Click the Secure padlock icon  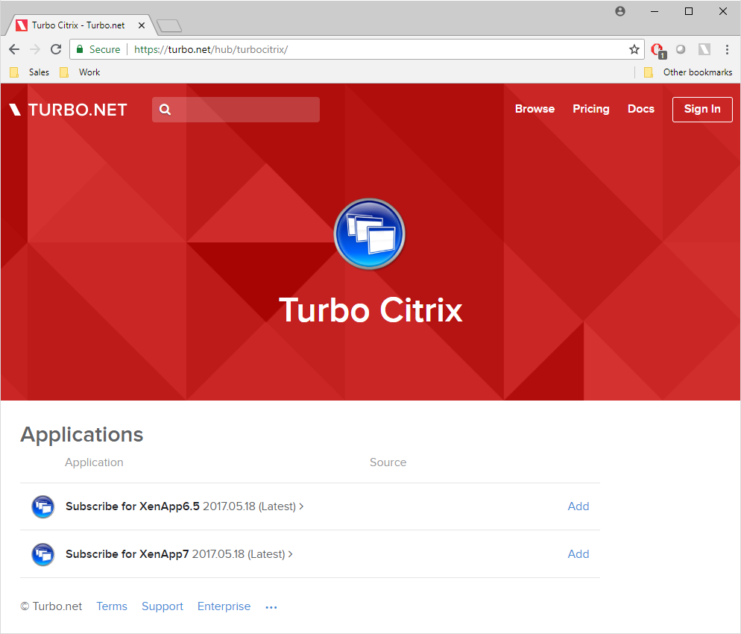[x=79, y=49]
